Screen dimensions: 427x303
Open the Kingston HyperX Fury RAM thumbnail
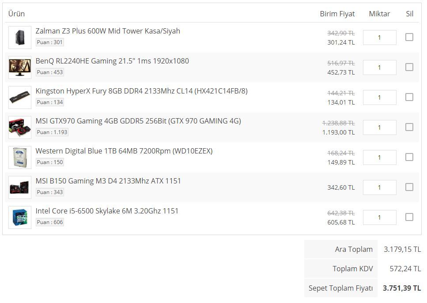coord(20,97)
